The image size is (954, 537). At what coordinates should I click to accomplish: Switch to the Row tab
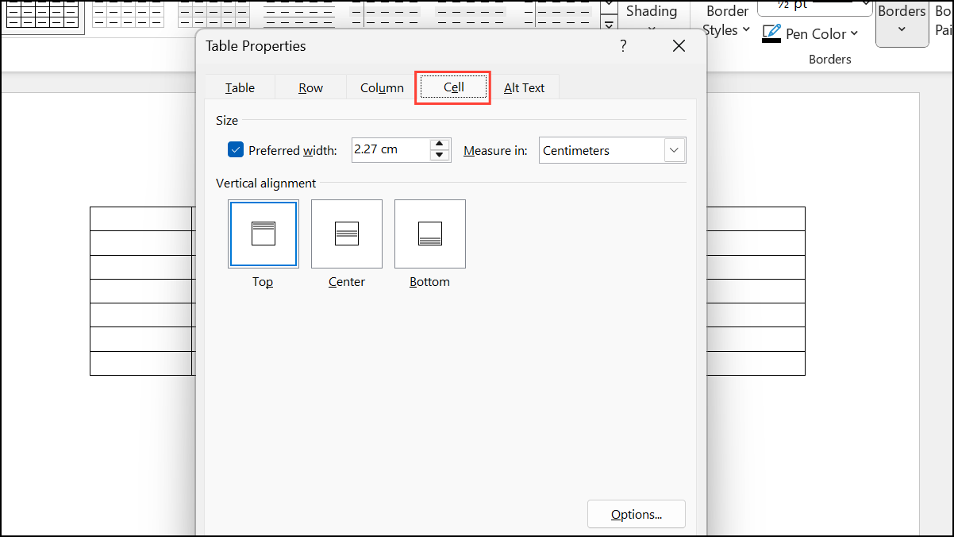point(310,87)
